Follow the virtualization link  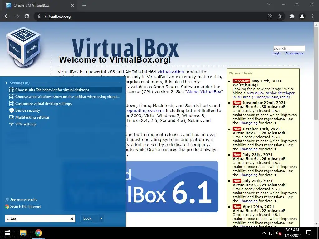171,72
